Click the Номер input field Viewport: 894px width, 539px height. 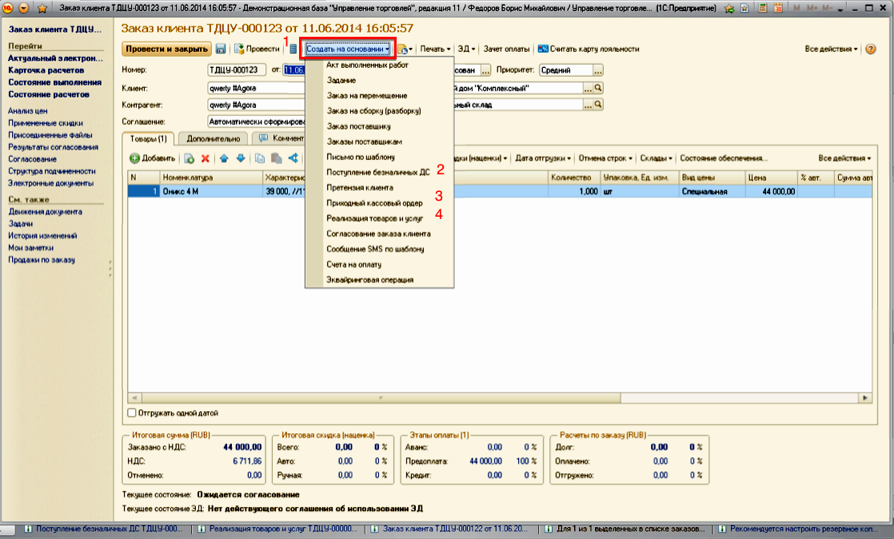pos(237,69)
